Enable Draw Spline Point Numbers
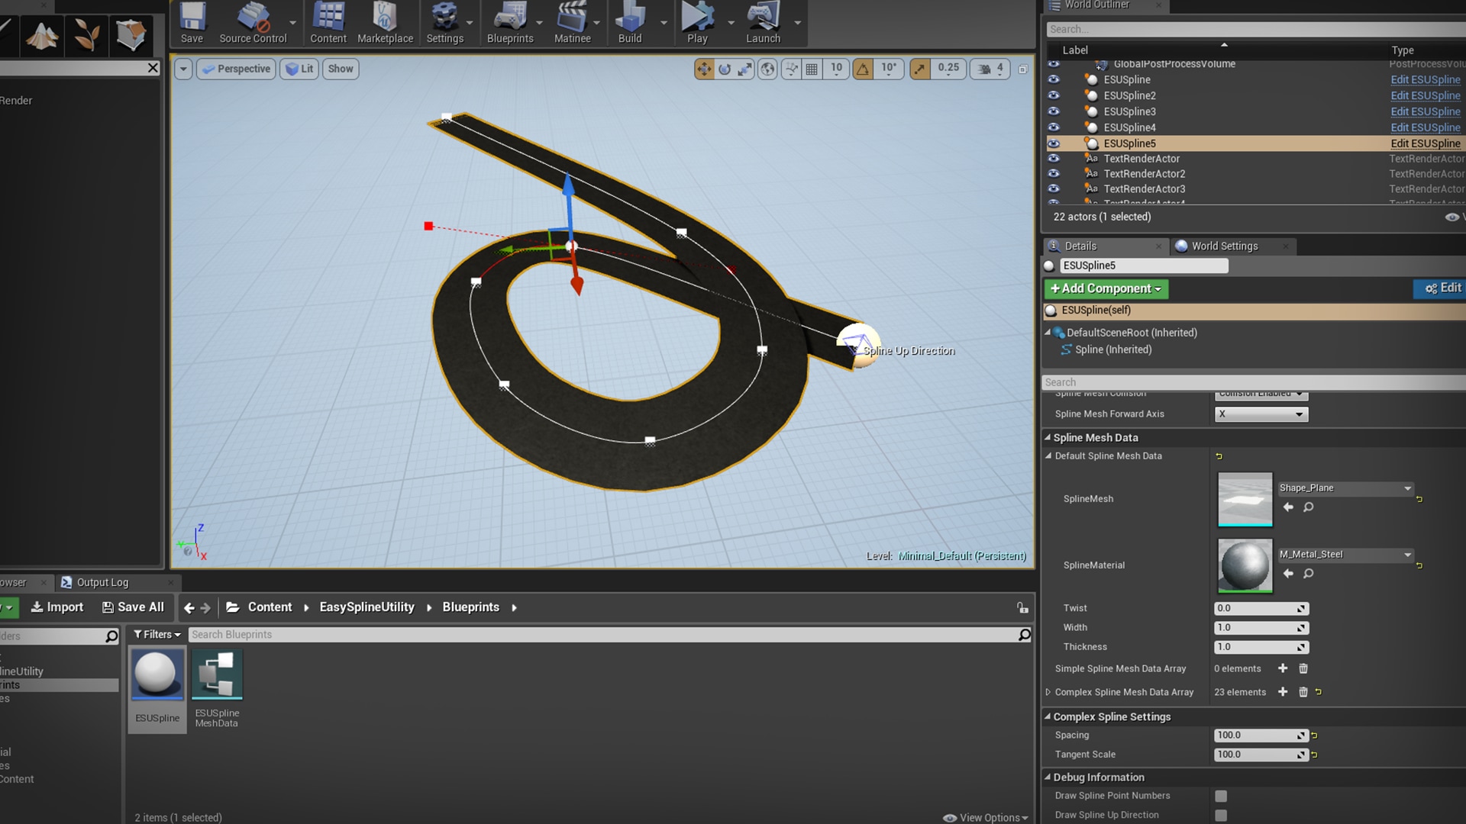Viewport: 1466px width, 824px height. 1219,795
